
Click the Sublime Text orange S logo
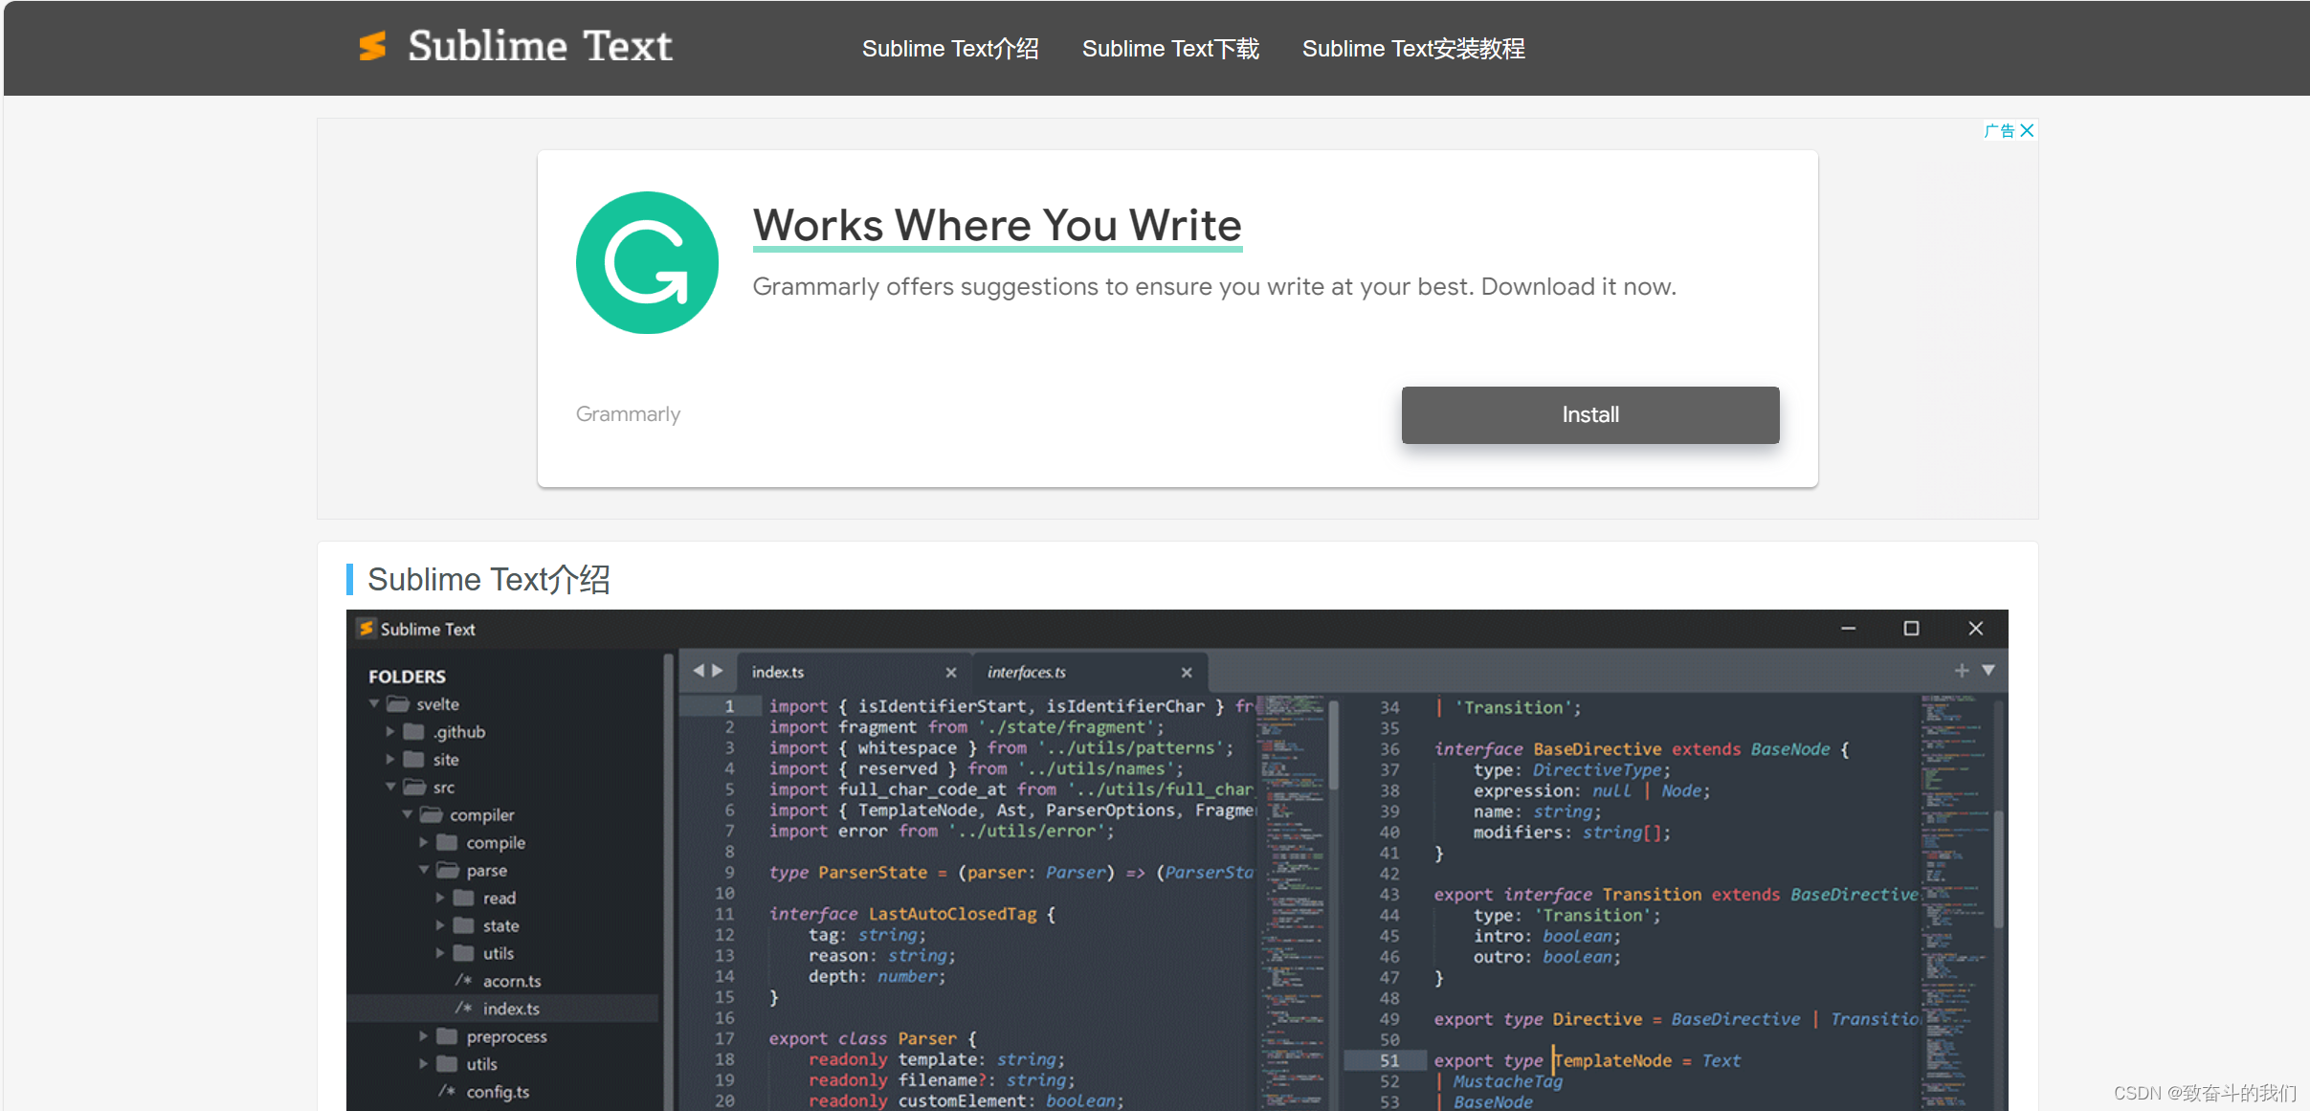click(x=372, y=46)
